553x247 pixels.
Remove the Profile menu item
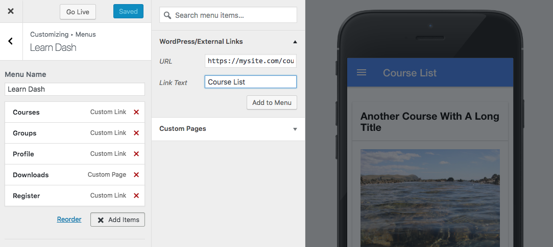tap(136, 154)
